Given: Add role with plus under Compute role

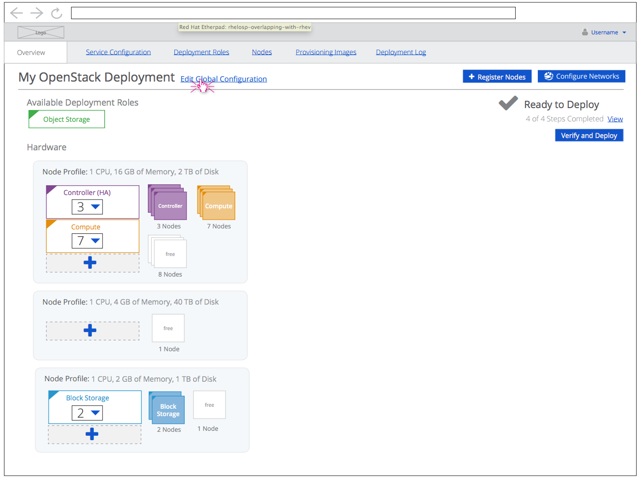Looking at the screenshot, I should [x=90, y=263].
